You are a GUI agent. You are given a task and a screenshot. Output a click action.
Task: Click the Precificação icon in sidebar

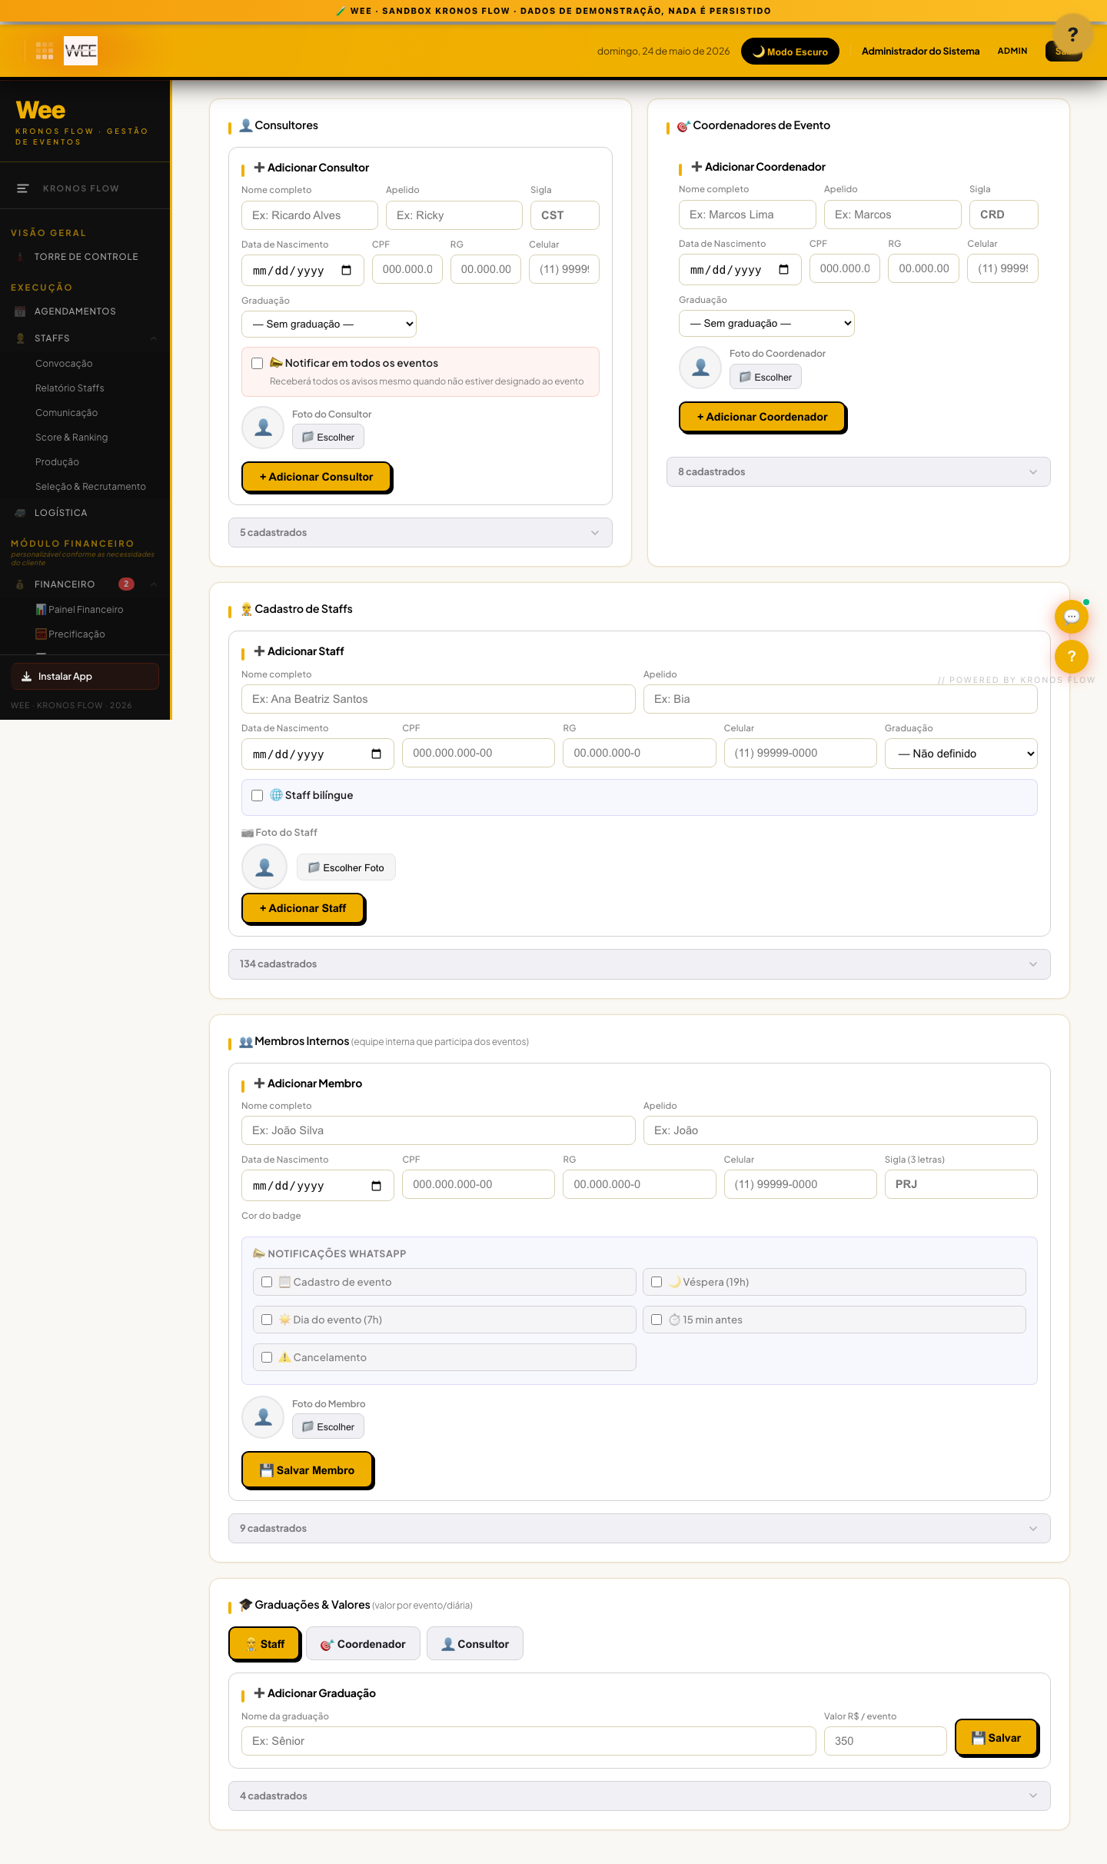tap(41, 634)
